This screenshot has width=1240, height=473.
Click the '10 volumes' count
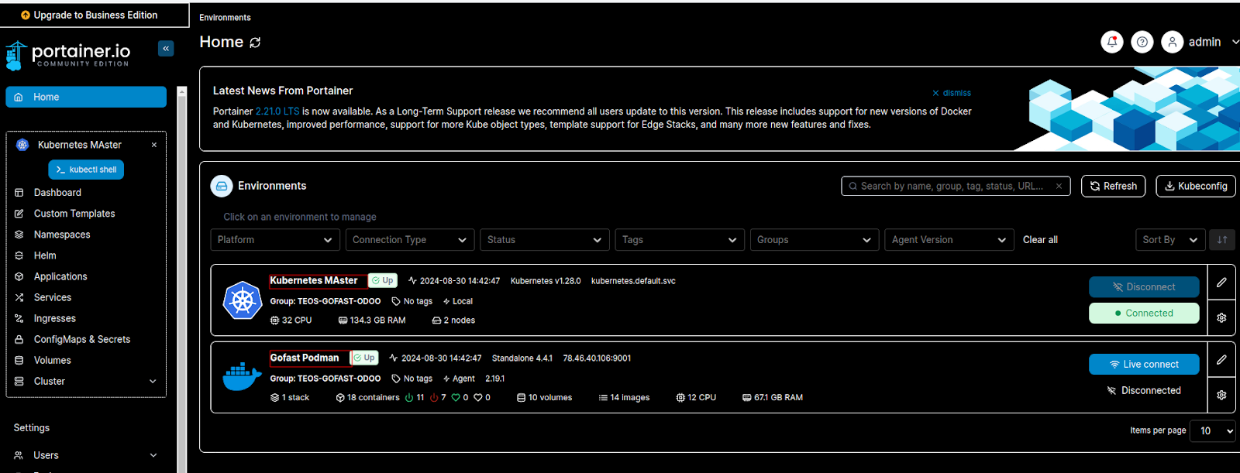[544, 398]
